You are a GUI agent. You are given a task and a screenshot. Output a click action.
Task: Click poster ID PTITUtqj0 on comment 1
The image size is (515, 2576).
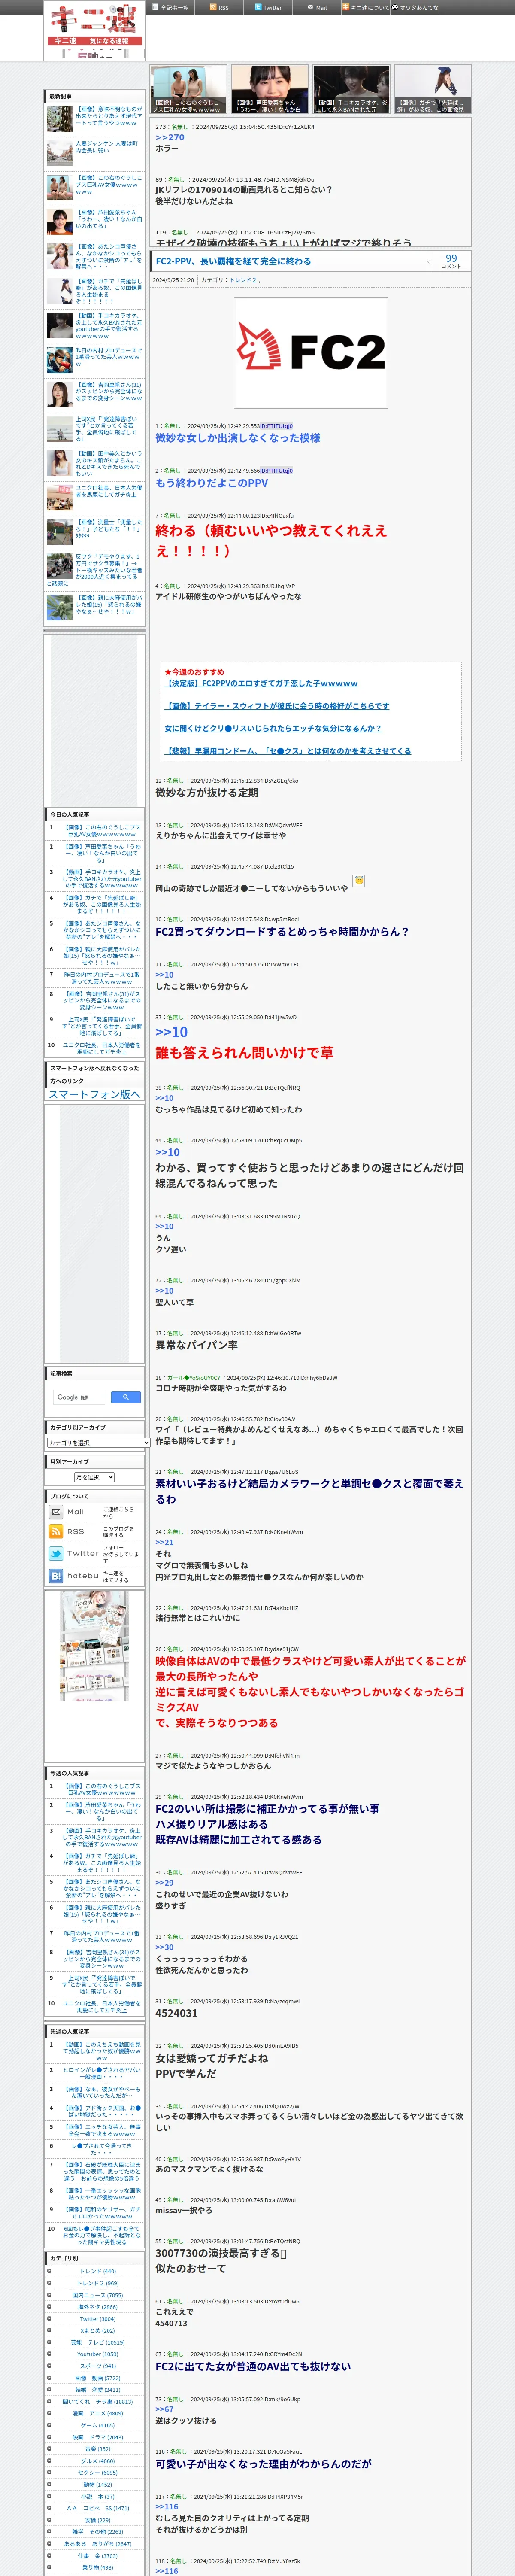(276, 426)
